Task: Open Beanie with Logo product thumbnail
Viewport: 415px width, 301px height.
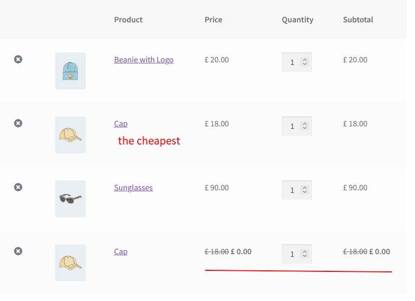Action: [70, 71]
